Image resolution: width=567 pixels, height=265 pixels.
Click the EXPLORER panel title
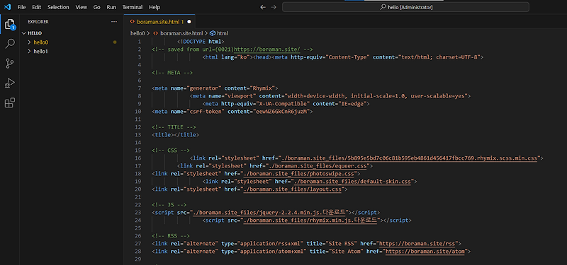pos(38,22)
